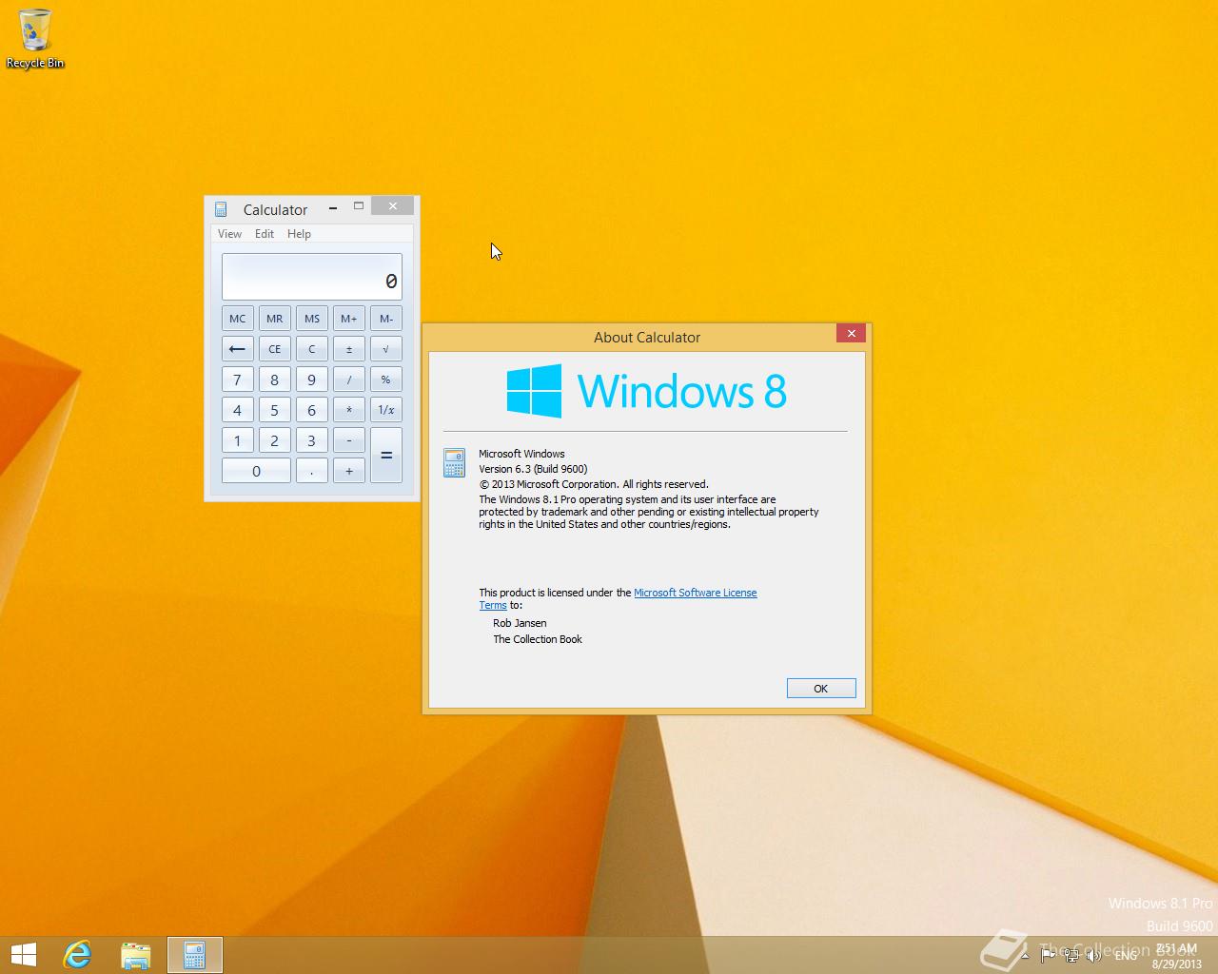Image resolution: width=1218 pixels, height=974 pixels.
Task: Click the 2 key in Calculator
Action: coord(275,440)
